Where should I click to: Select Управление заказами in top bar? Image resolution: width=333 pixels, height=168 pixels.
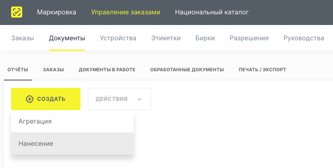pos(125,12)
